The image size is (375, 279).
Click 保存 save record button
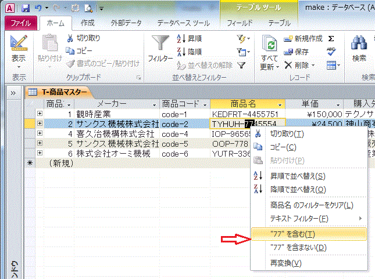point(296,52)
